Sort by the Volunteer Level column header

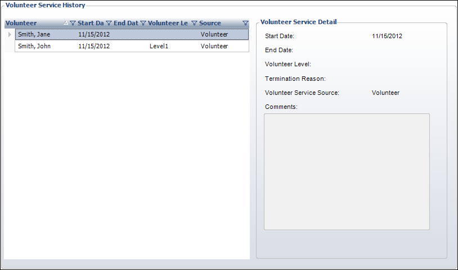168,23
